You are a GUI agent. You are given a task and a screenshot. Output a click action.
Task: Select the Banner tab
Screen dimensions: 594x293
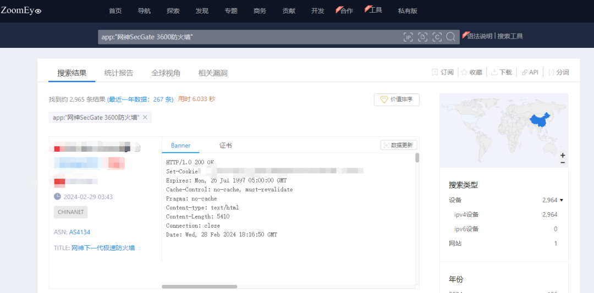(181, 145)
